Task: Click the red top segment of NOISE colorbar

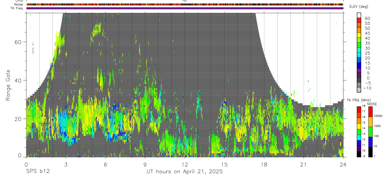Action: pos(370,111)
